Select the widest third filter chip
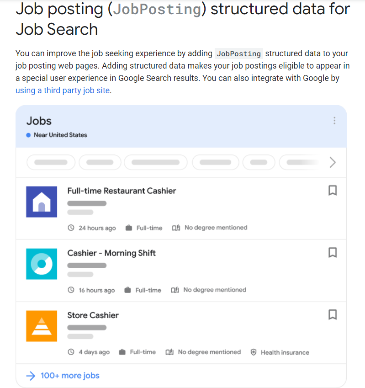Screen dimensions: 365x388 tap(155, 162)
